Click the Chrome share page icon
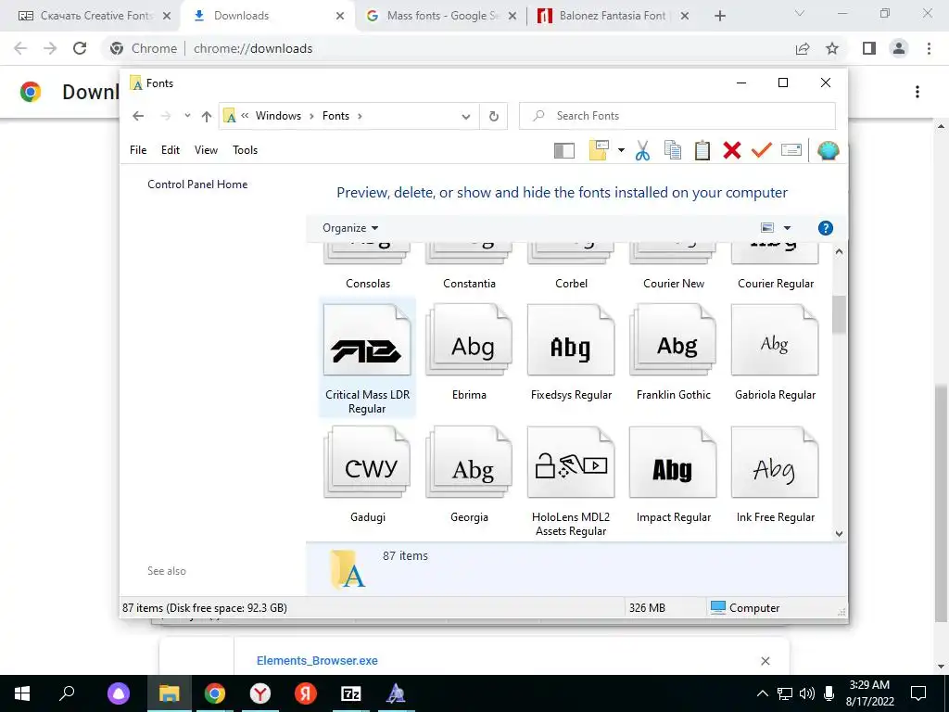Image resolution: width=949 pixels, height=712 pixels. [x=803, y=48]
